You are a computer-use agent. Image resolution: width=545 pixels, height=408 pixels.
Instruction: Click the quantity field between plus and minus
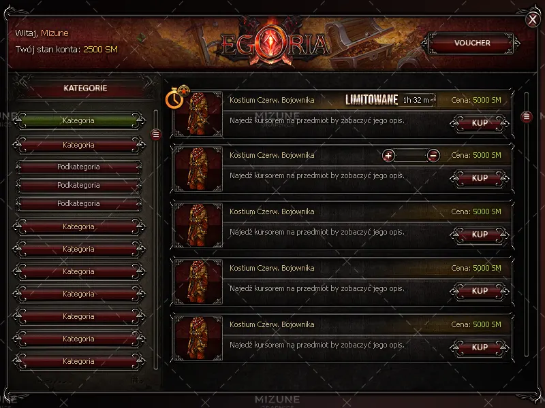[x=411, y=156]
